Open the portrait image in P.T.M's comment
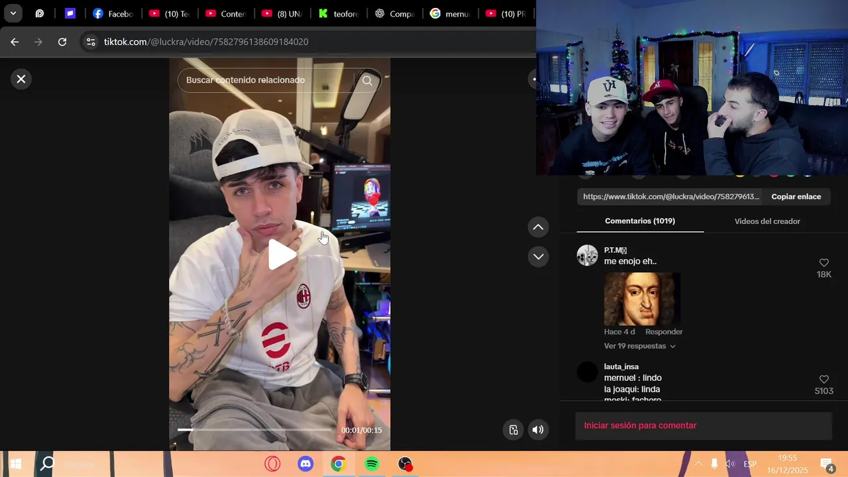The image size is (848, 477). [x=642, y=299]
